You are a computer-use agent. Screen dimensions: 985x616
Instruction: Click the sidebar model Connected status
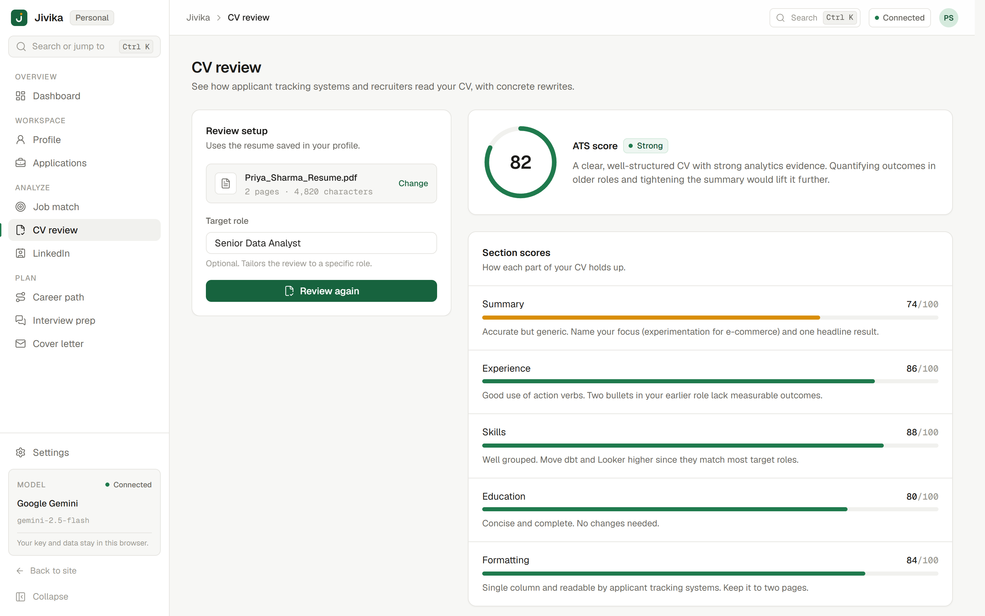128,484
